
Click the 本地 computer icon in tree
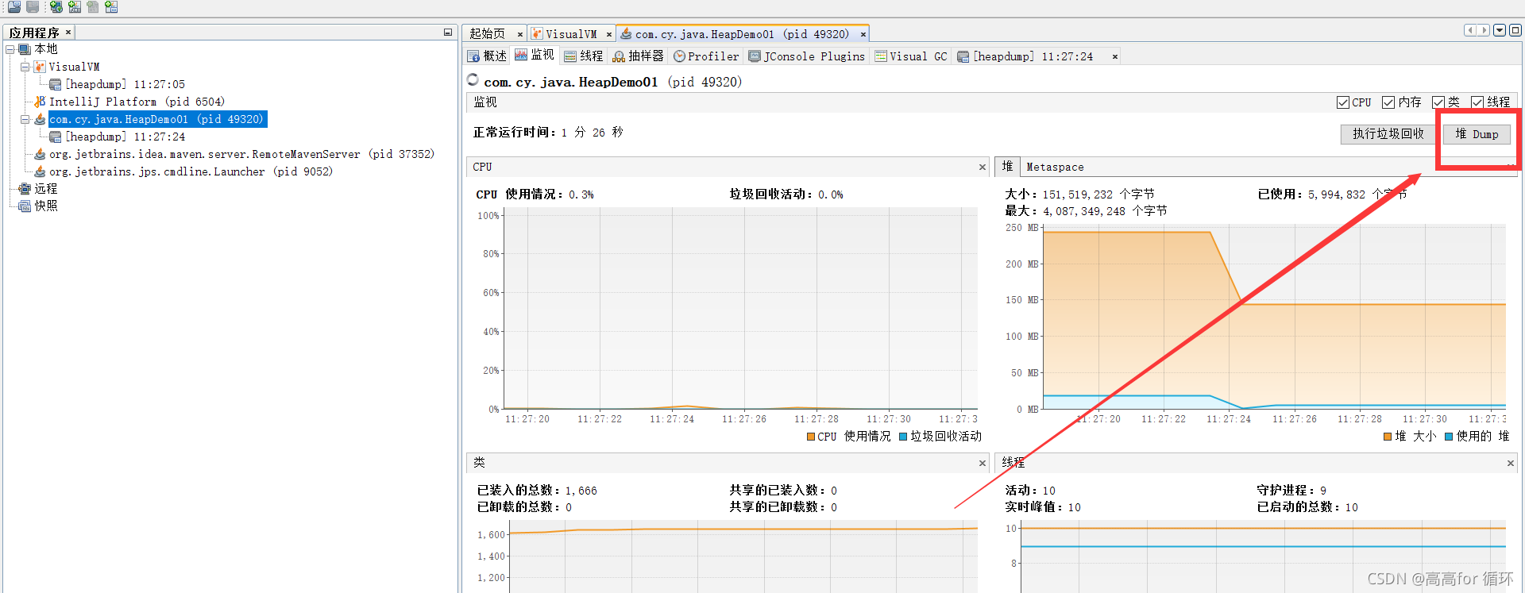[25, 49]
